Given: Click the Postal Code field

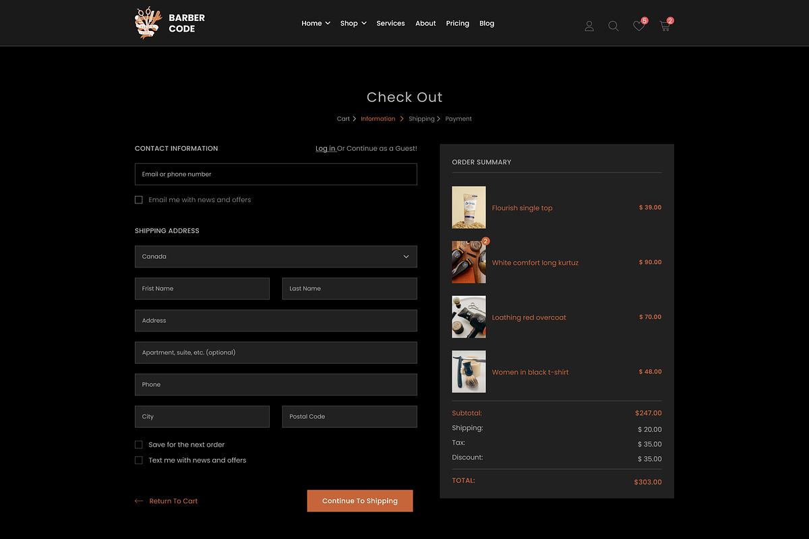Looking at the screenshot, I should [x=350, y=416].
